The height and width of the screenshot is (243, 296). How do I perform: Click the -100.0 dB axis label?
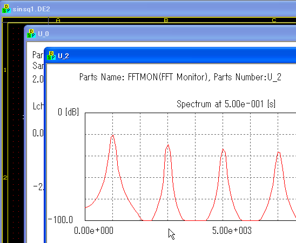point(60,220)
